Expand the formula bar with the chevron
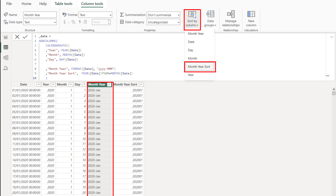The image size is (336, 196). pyautogui.click(x=332, y=37)
